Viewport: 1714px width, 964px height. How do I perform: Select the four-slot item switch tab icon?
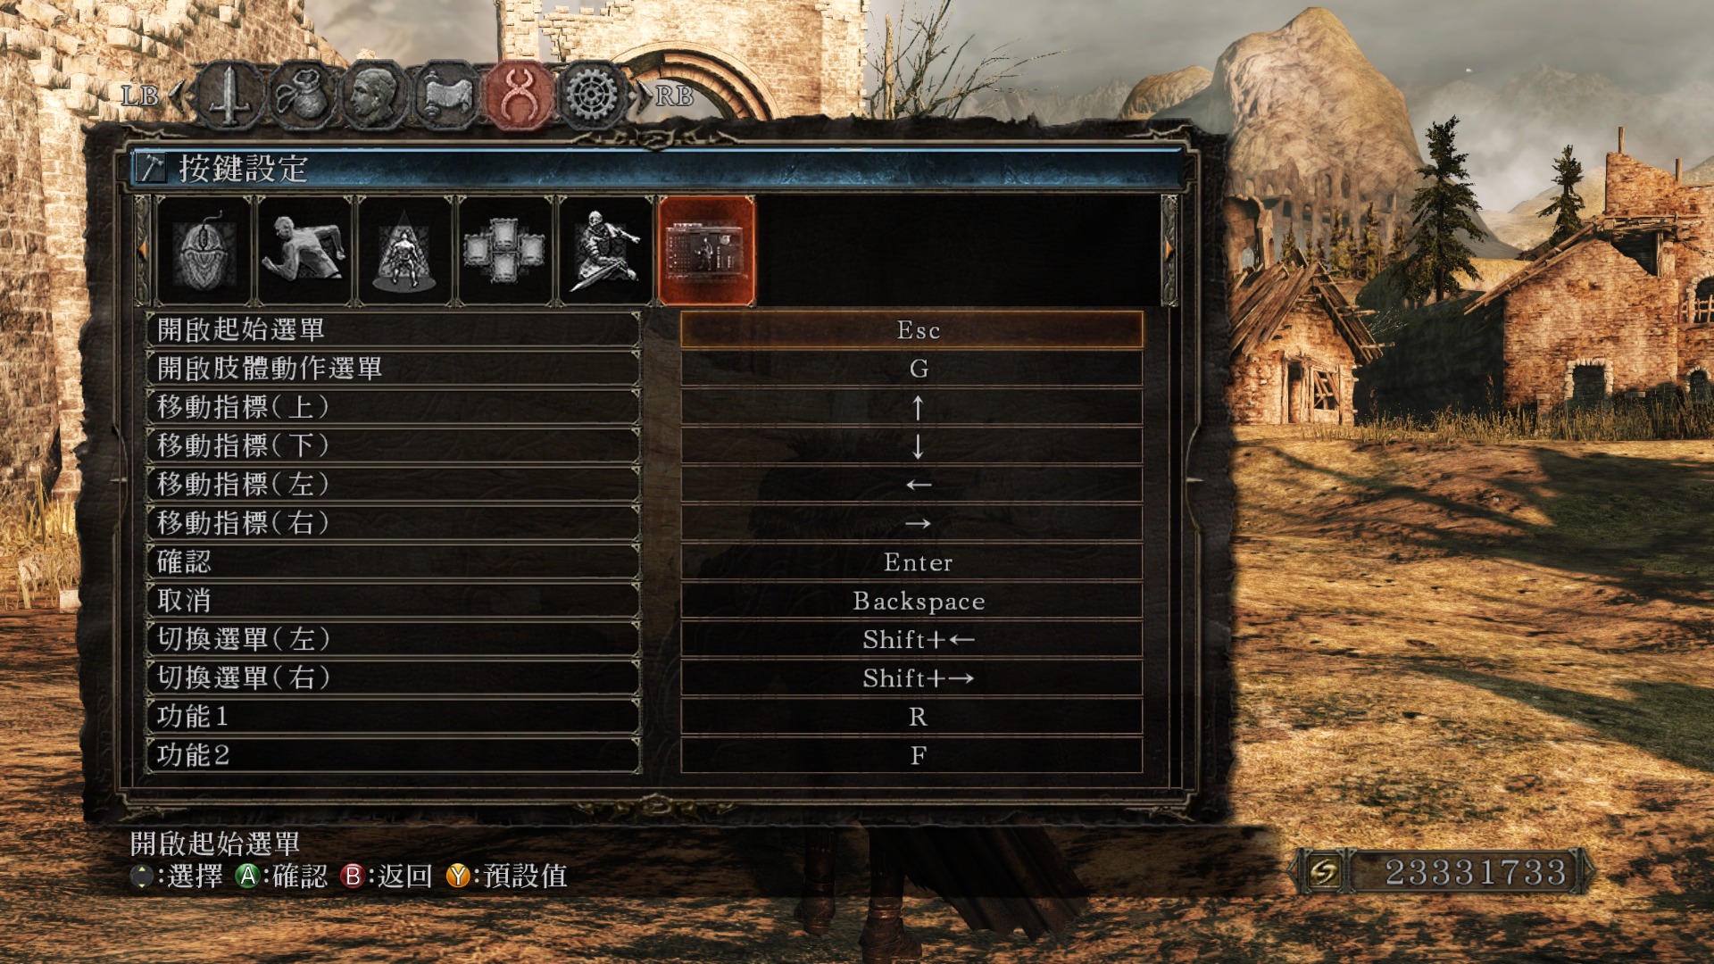pyautogui.click(x=504, y=251)
